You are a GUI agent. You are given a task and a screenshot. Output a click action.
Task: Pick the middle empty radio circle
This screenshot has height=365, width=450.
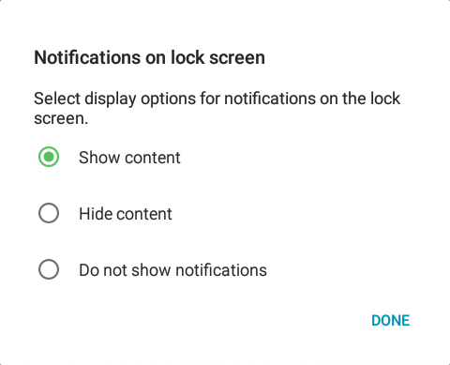tap(49, 213)
